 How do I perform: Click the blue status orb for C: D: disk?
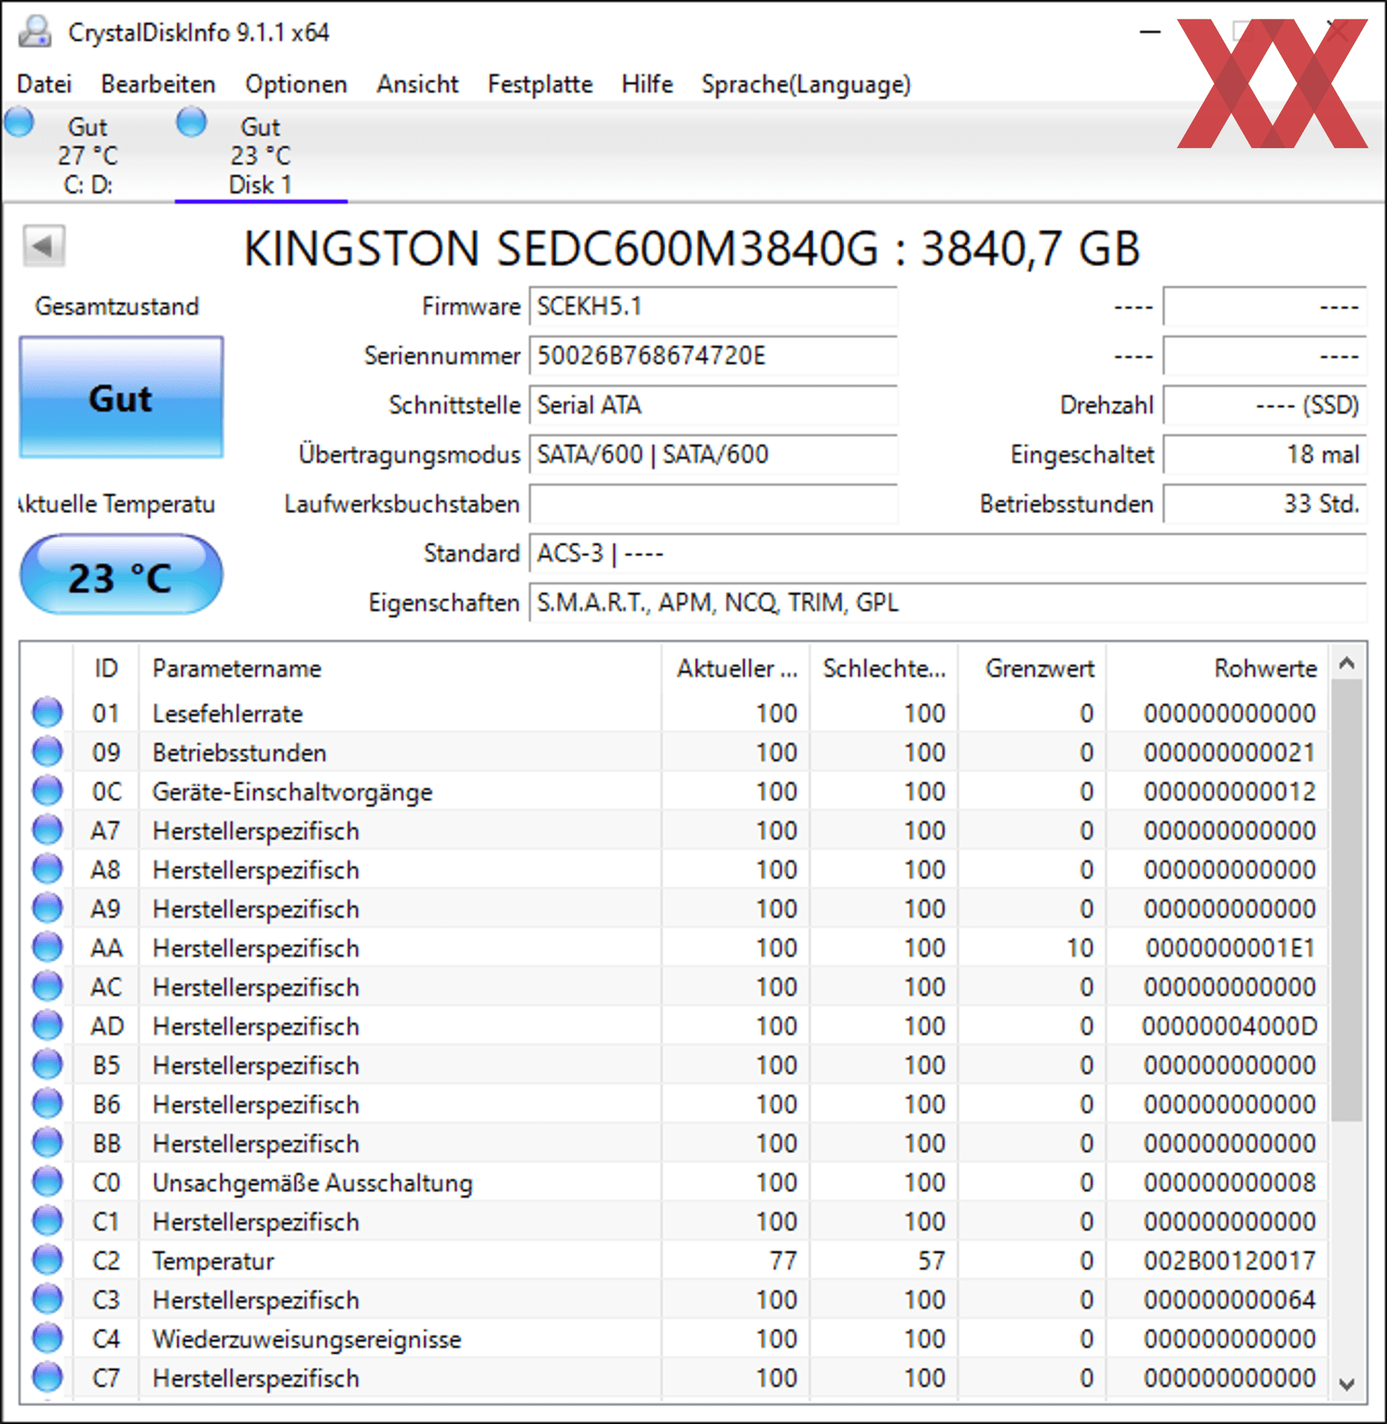19,121
